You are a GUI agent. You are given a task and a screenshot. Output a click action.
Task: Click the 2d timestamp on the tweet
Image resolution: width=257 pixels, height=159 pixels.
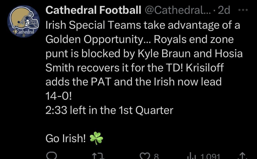click(x=224, y=10)
